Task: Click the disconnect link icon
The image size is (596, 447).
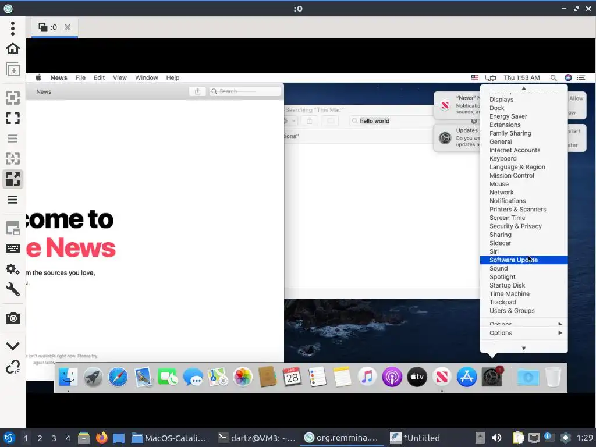Action: click(13, 367)
